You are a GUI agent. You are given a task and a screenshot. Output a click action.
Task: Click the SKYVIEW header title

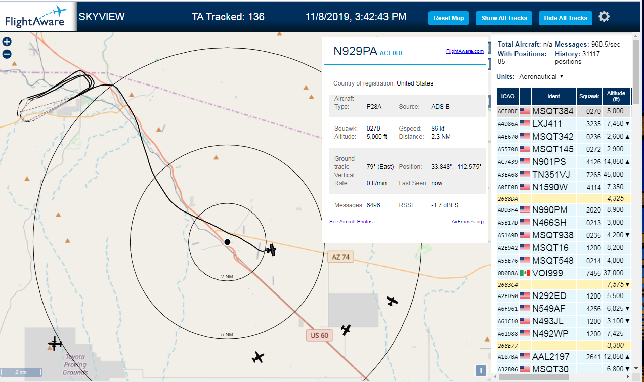pos(102,17)
